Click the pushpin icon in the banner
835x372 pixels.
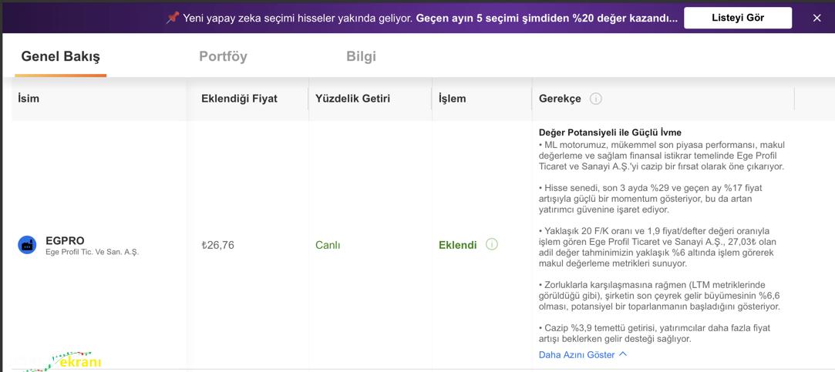tap(172, 18)
